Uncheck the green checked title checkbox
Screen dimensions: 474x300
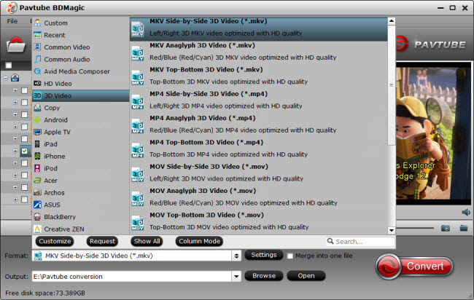click(25, 151)
